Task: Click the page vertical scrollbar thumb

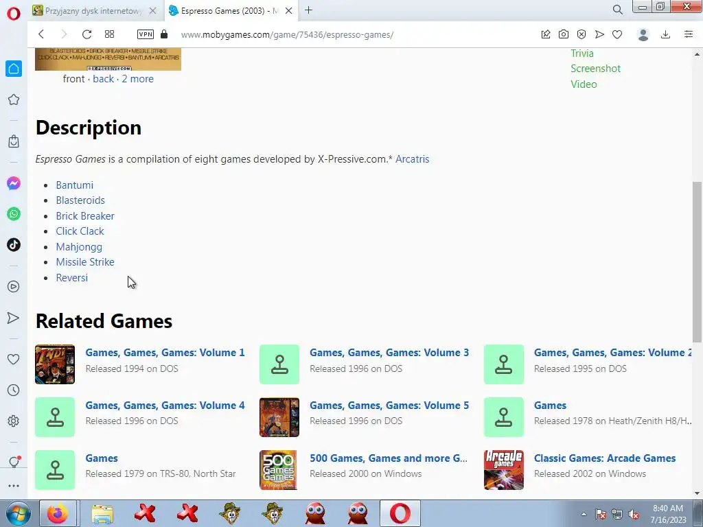Action: click(697, 261)
